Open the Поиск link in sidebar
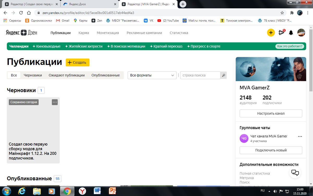Viewport: 313px width, 196px height. pyautogui.click(x=245, y=182)
